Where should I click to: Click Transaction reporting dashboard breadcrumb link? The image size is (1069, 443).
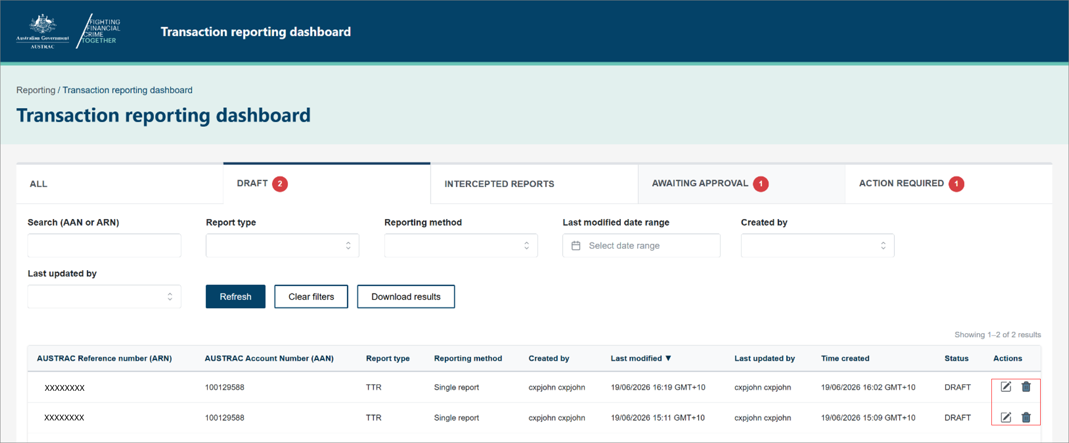pyautogui.click(x=128, y=90)
